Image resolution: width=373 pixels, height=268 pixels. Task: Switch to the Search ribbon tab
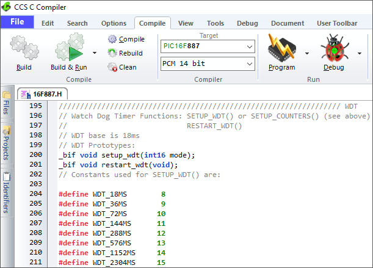point(78,23)
